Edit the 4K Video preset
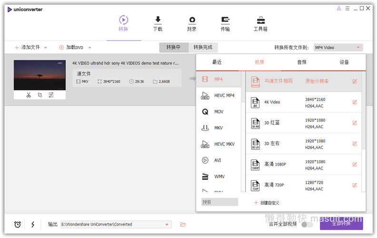Image resolution: width=377 pixels, height=238 pixels. point(354,102)
